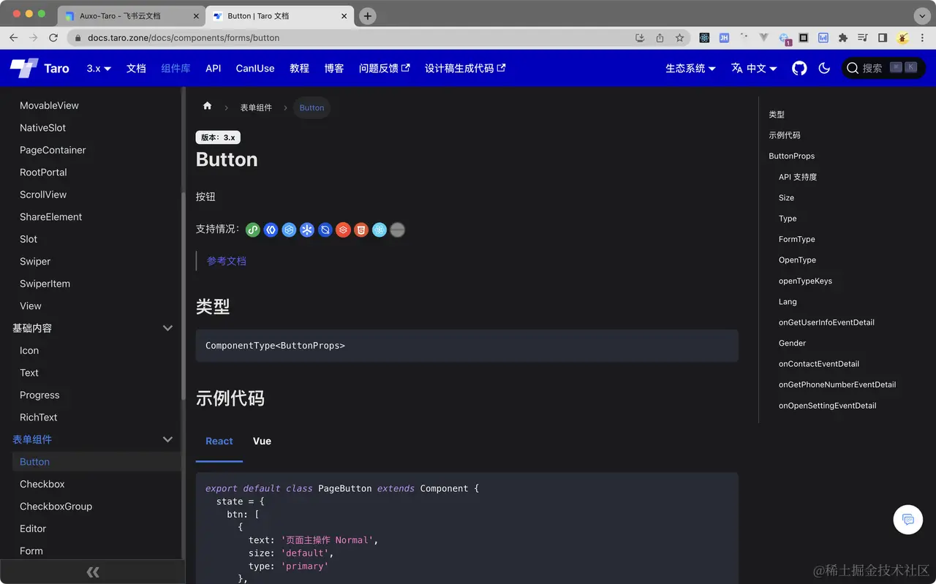This screenshot has width=936, height=584.
Task: Open the 参考文档 link
Action: click(x=227, y=259)
